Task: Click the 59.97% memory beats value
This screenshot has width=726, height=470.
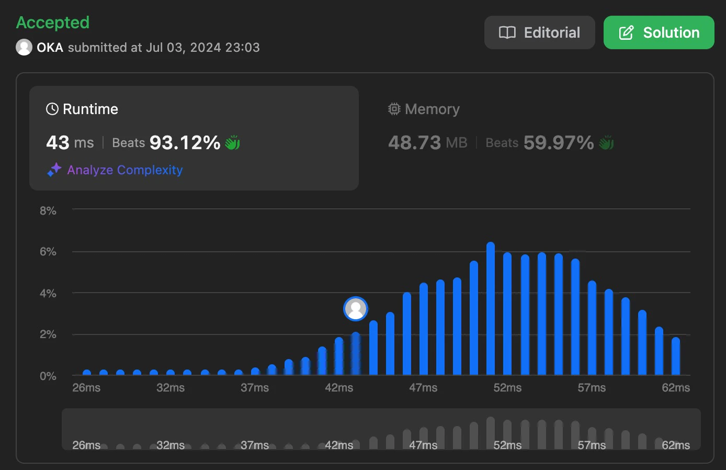Action: coord(559,142)
